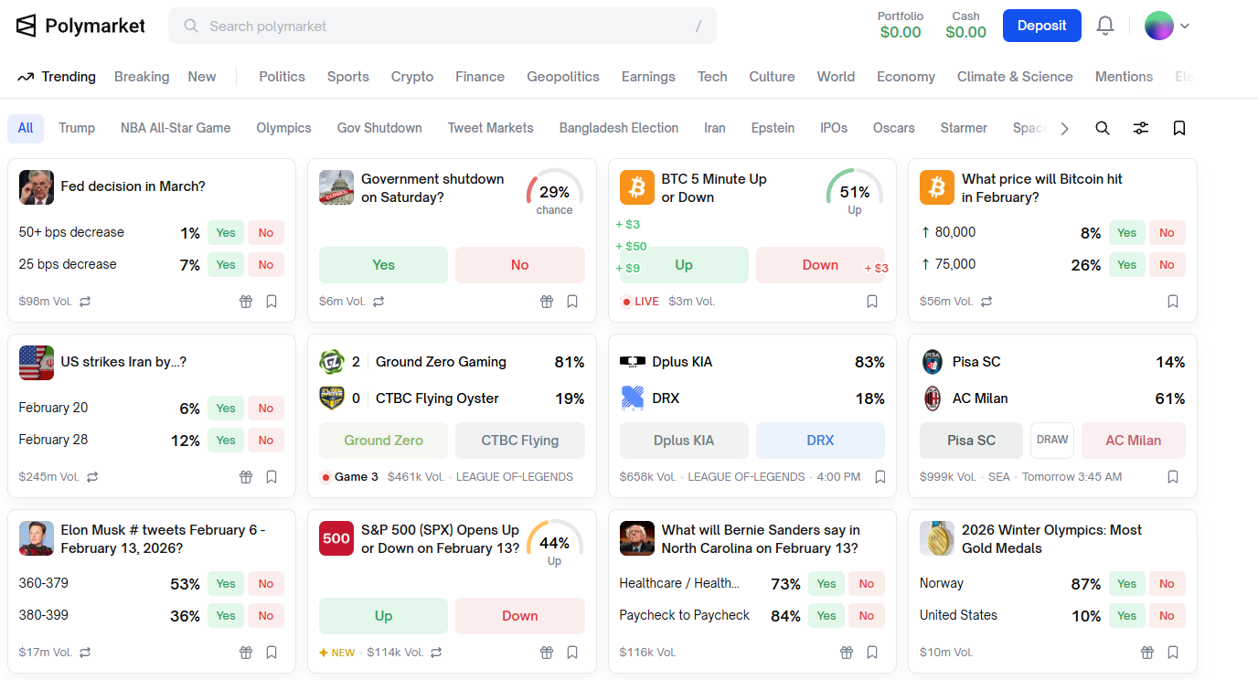Screen dimensions: 1258x680
Task: Click gift icon on Winter Olympics card
Action: [x=1147, y=653]
